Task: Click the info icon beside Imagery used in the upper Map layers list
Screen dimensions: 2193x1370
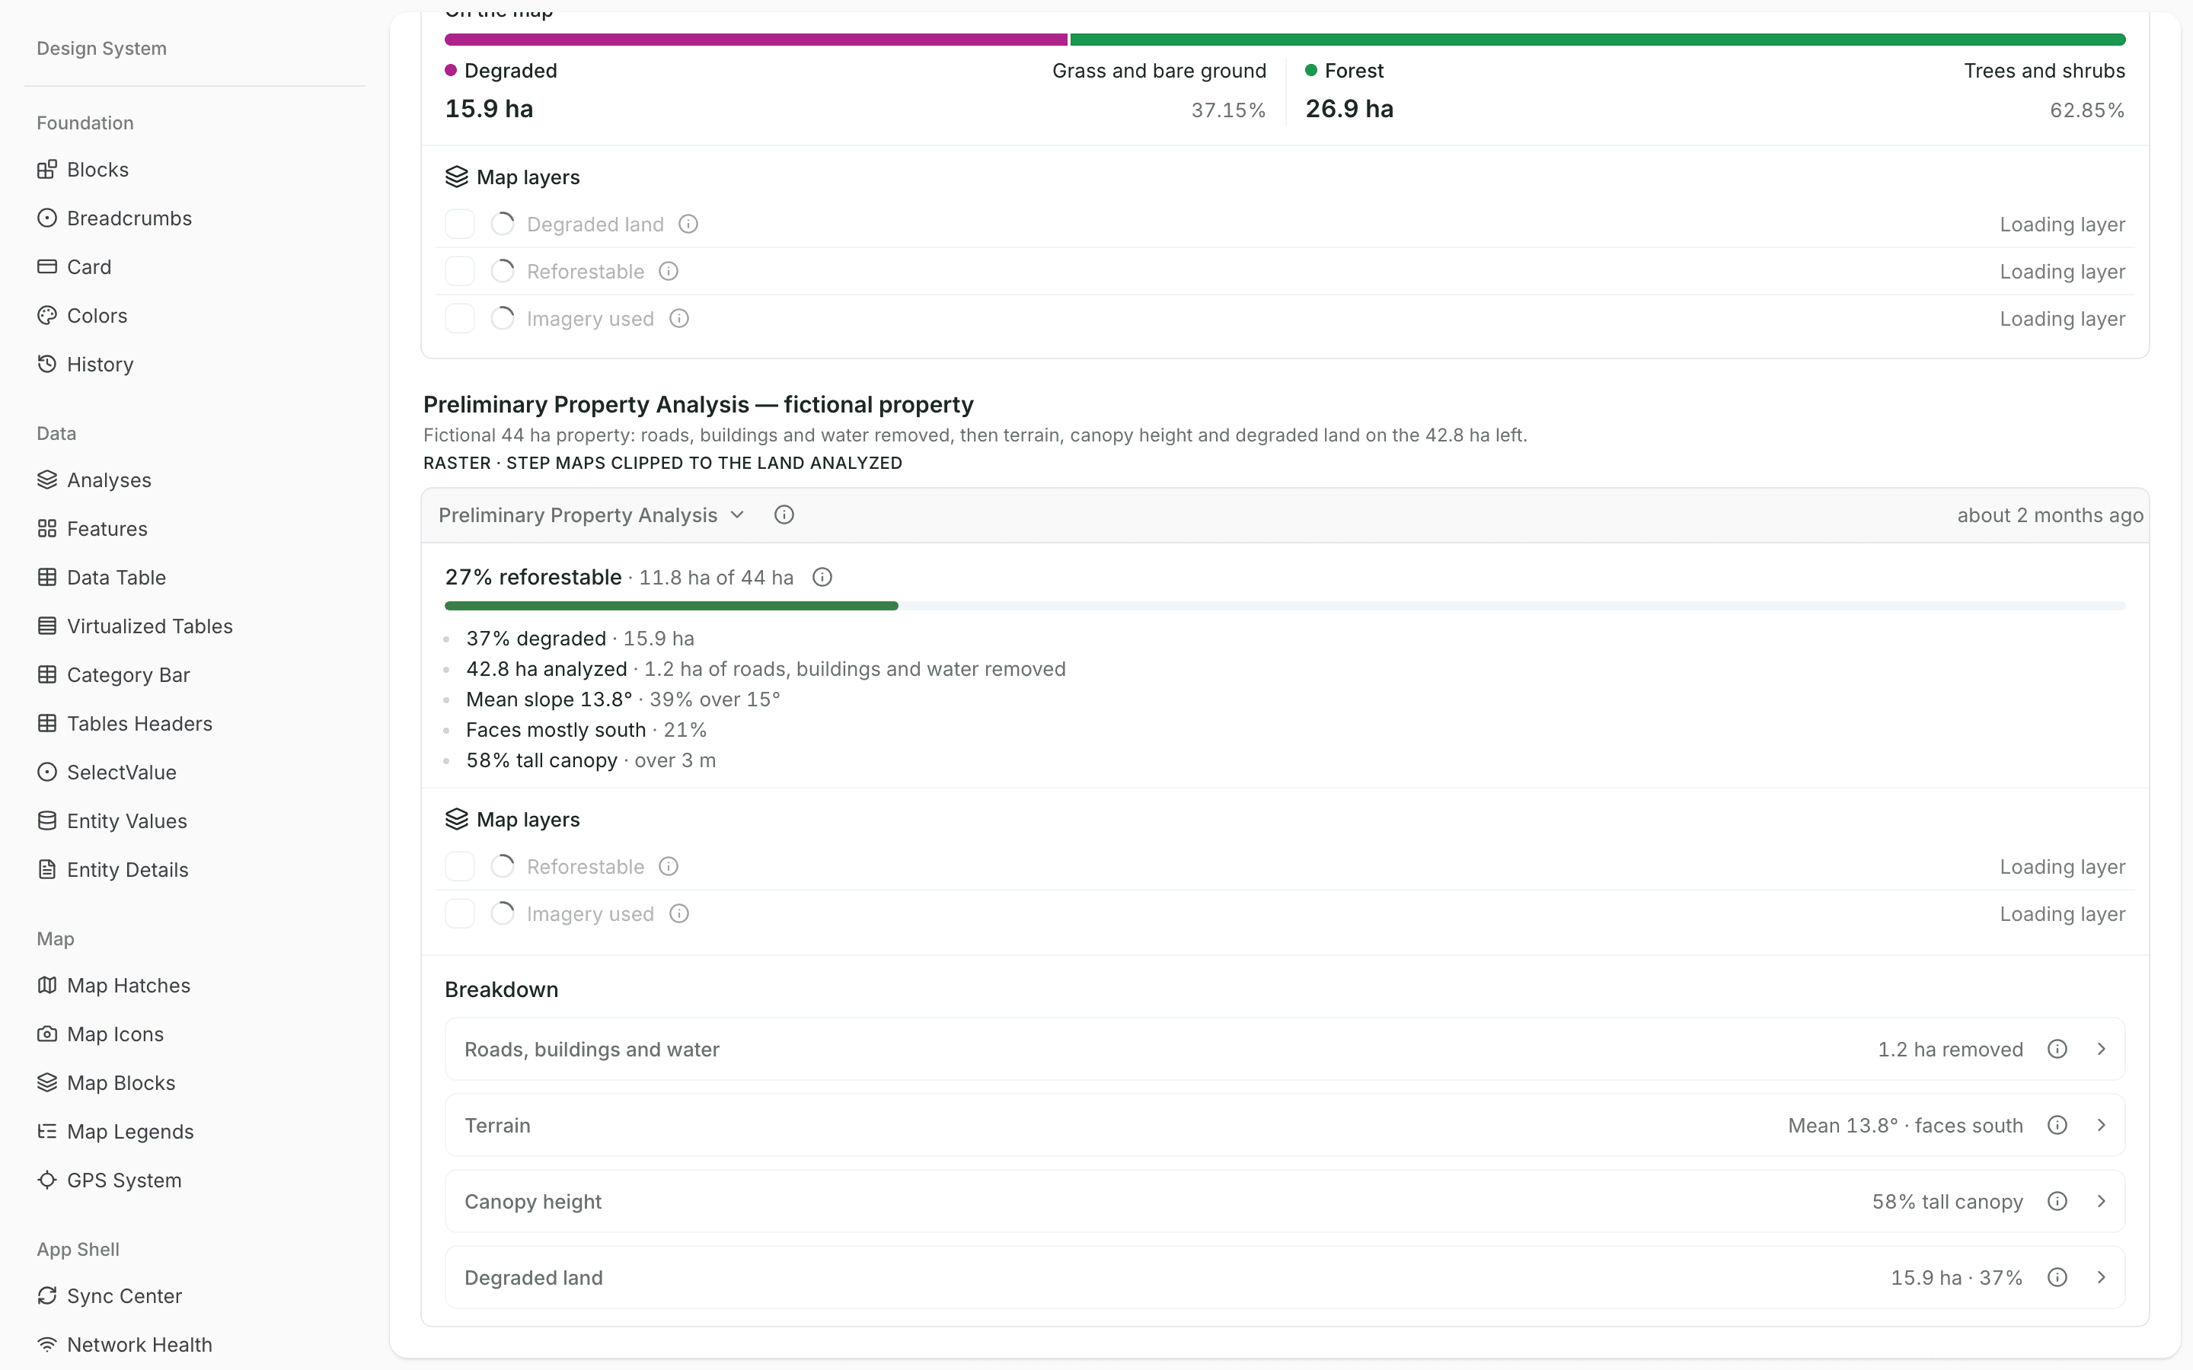Action: 678,318
